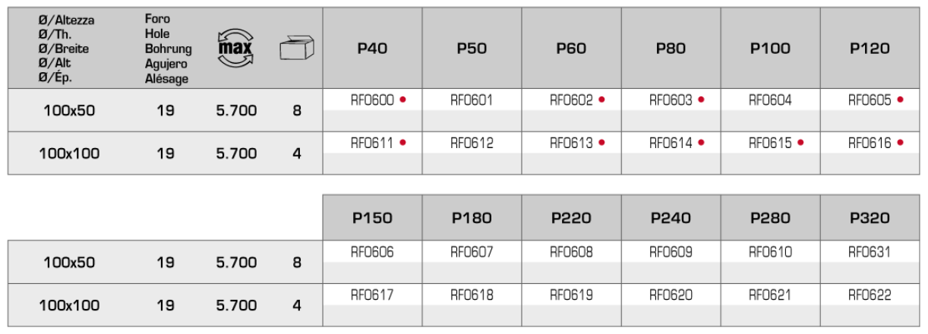Open product code RF0601

point(472,99)
